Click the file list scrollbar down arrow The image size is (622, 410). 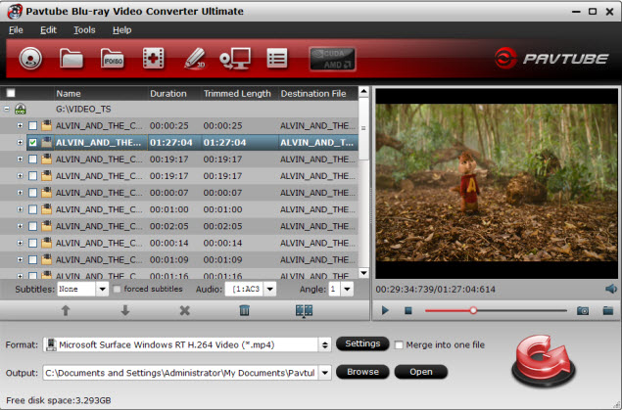point(363,273)
